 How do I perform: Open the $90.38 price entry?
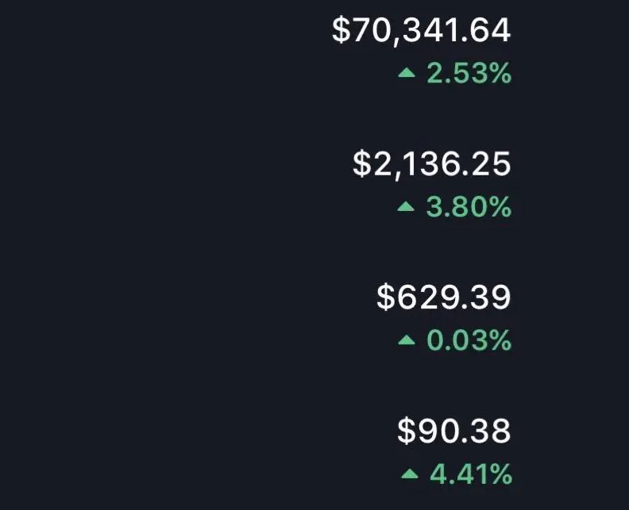pyautogui.click(x=454, y=431)
